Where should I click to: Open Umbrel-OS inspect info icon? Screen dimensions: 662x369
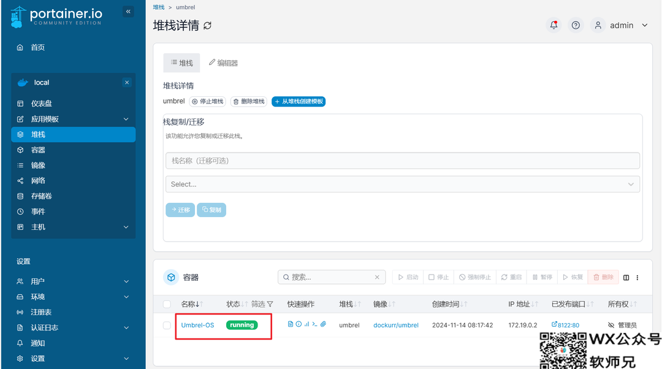[x=299, y=324]
